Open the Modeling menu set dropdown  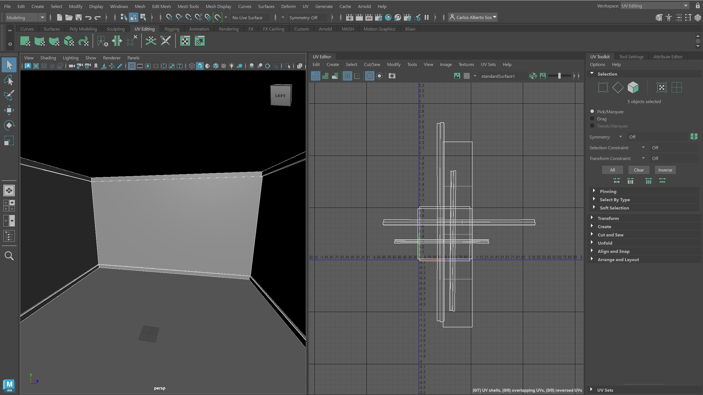[x=25, y=18]
